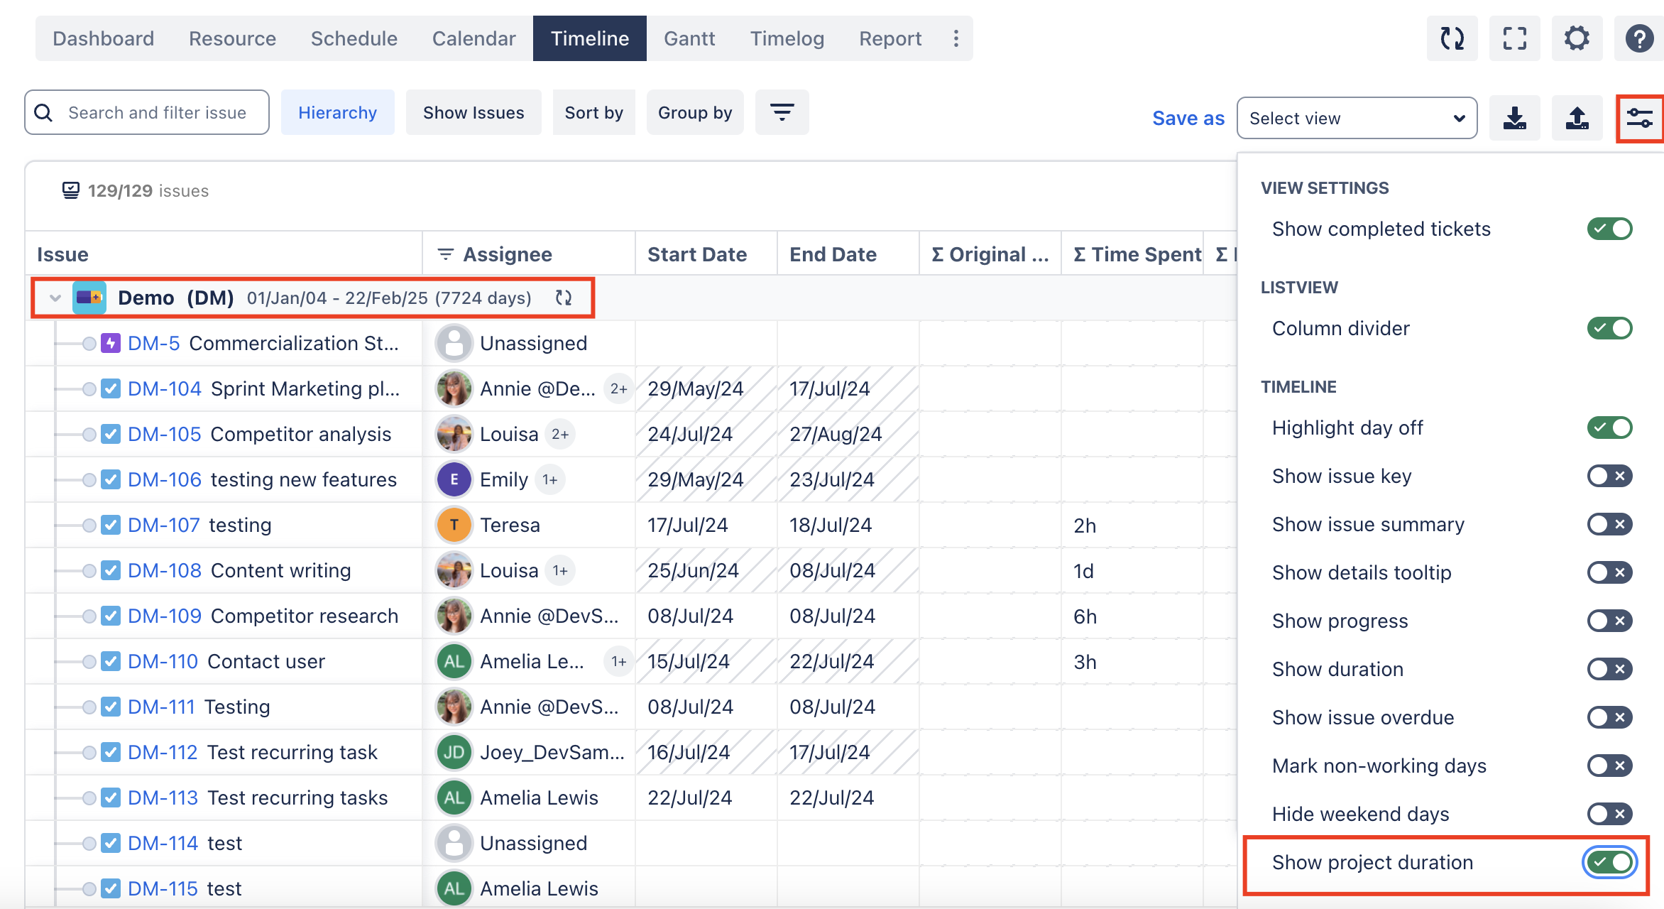Click the refresh icon on the Demo project row
The image size is (1664, 909).
564,298
